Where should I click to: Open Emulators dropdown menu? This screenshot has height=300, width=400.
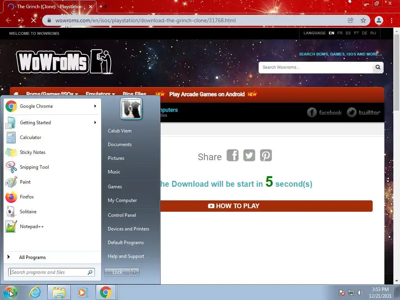(100, 94)
